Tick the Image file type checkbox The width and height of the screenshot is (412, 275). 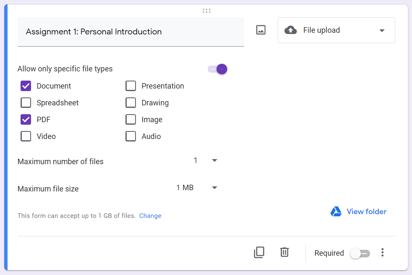click(x=131, y=120)
